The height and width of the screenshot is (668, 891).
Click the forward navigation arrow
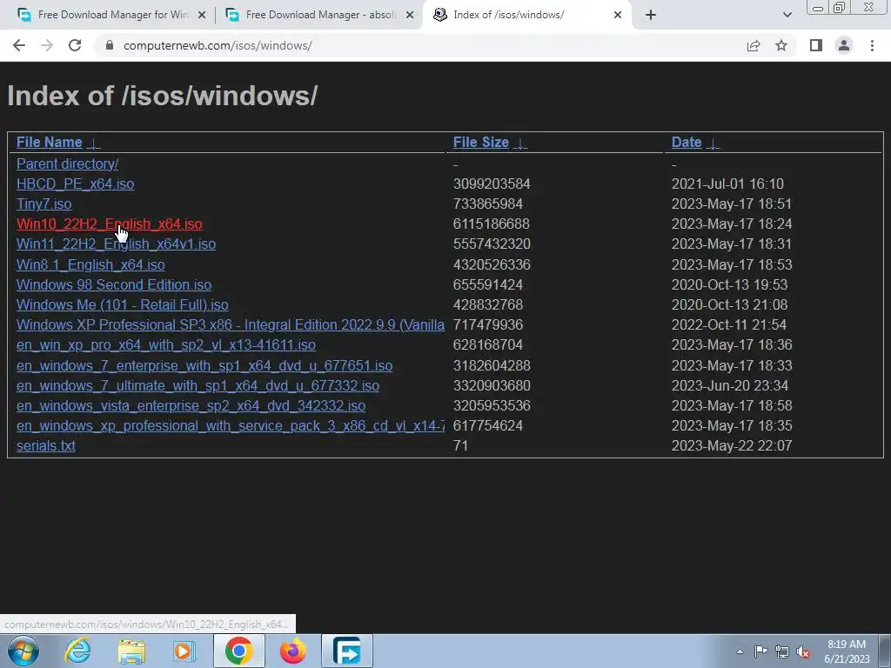click(x=47, y=45)
